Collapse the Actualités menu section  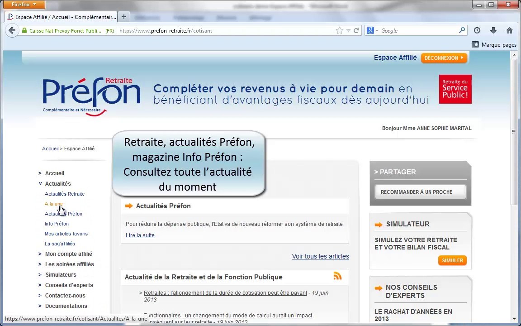point(58,184)
